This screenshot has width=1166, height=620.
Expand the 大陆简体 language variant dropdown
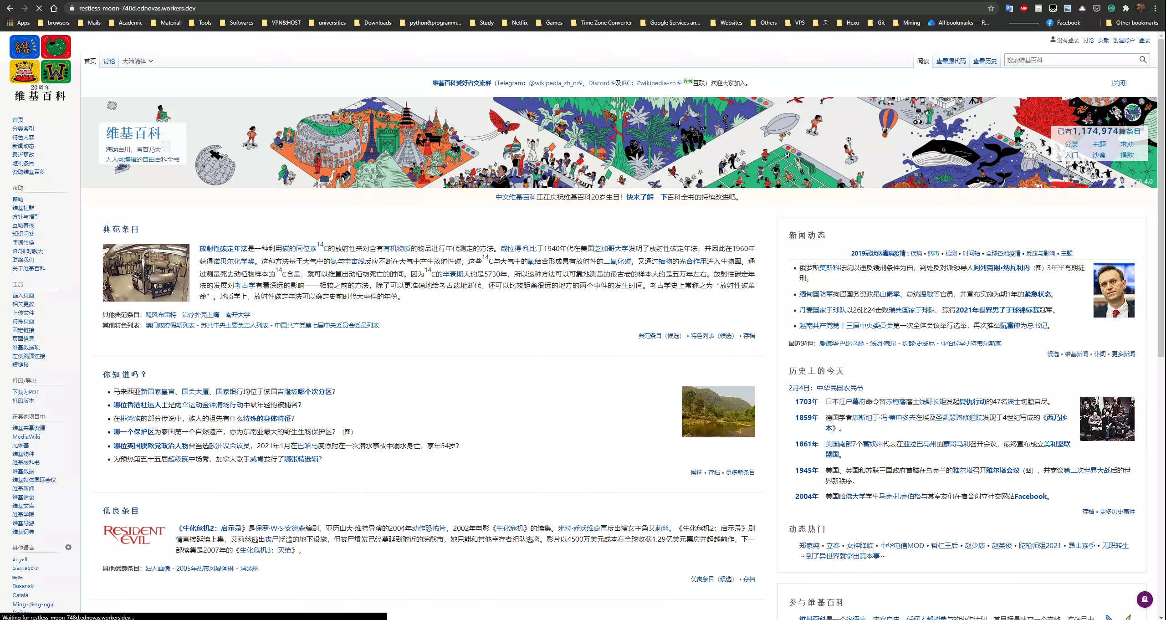[138, 61]
